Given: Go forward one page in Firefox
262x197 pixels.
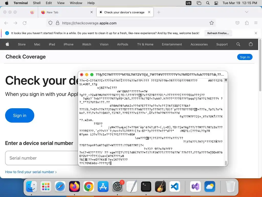Looking at the screenshot, I should click(x=15, y=23).
